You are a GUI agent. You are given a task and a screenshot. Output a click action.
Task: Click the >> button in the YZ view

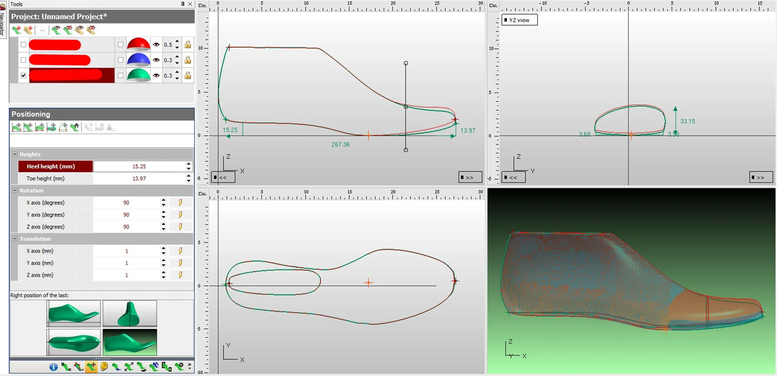pyautogui.click(x=761, y=178)
